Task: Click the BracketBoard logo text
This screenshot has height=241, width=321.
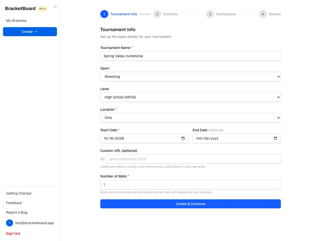Action: [20, 9]
